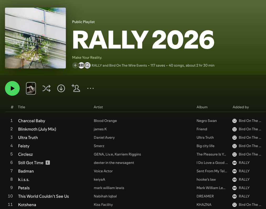
Task: Click the RALLY 2026 cover art
Action: [35, 38]
